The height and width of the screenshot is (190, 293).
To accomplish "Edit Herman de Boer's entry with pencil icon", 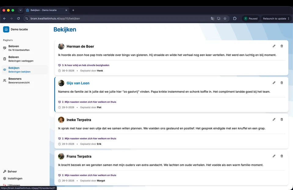I will tap(274, 46).
